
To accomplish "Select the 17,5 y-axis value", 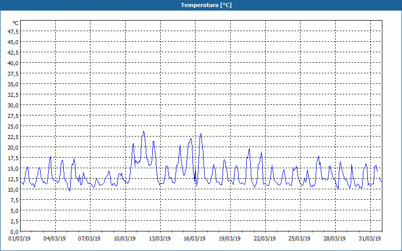I will (13, 158).
